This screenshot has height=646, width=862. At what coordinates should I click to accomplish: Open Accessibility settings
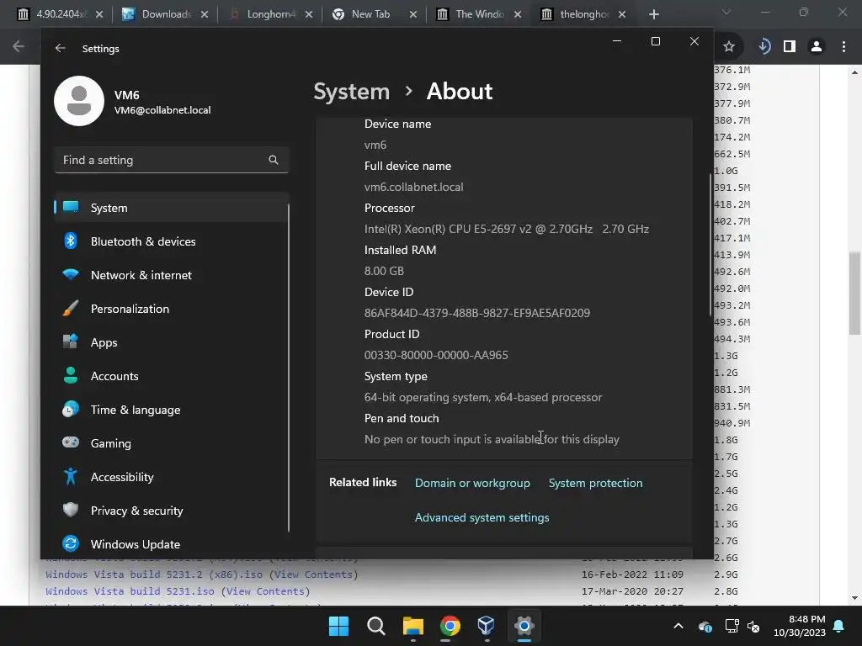coord(171,477)
